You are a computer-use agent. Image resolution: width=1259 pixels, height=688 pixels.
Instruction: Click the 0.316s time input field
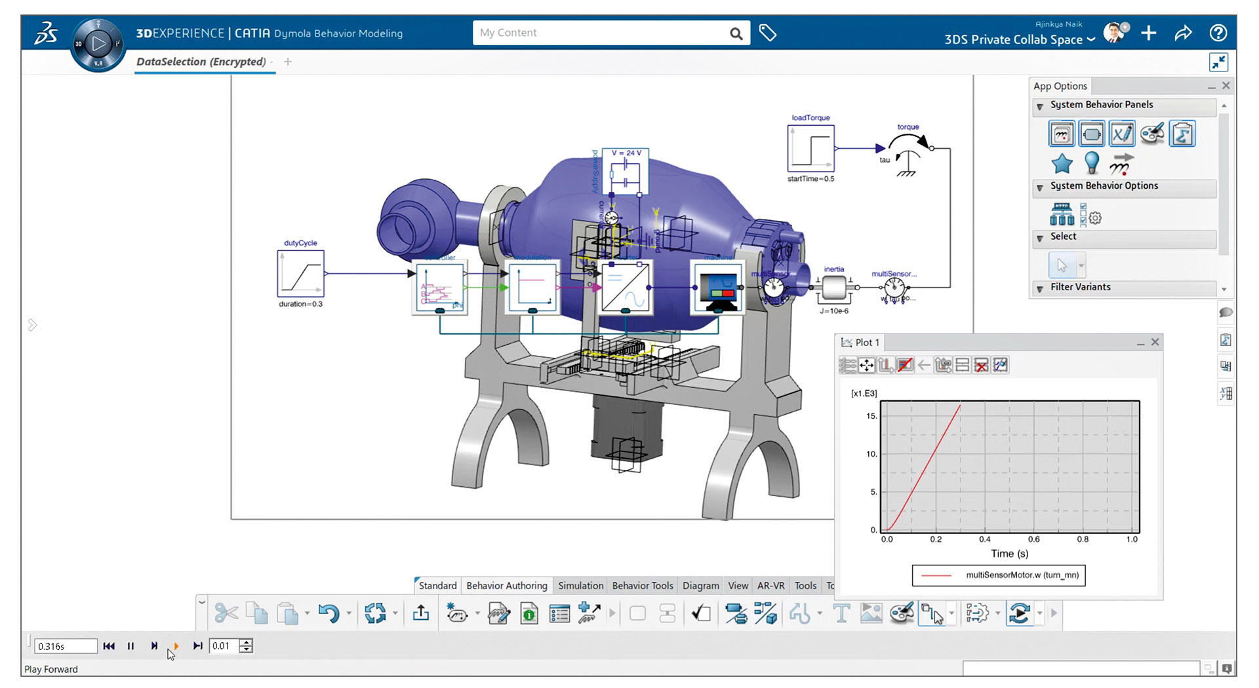point(66,646)
